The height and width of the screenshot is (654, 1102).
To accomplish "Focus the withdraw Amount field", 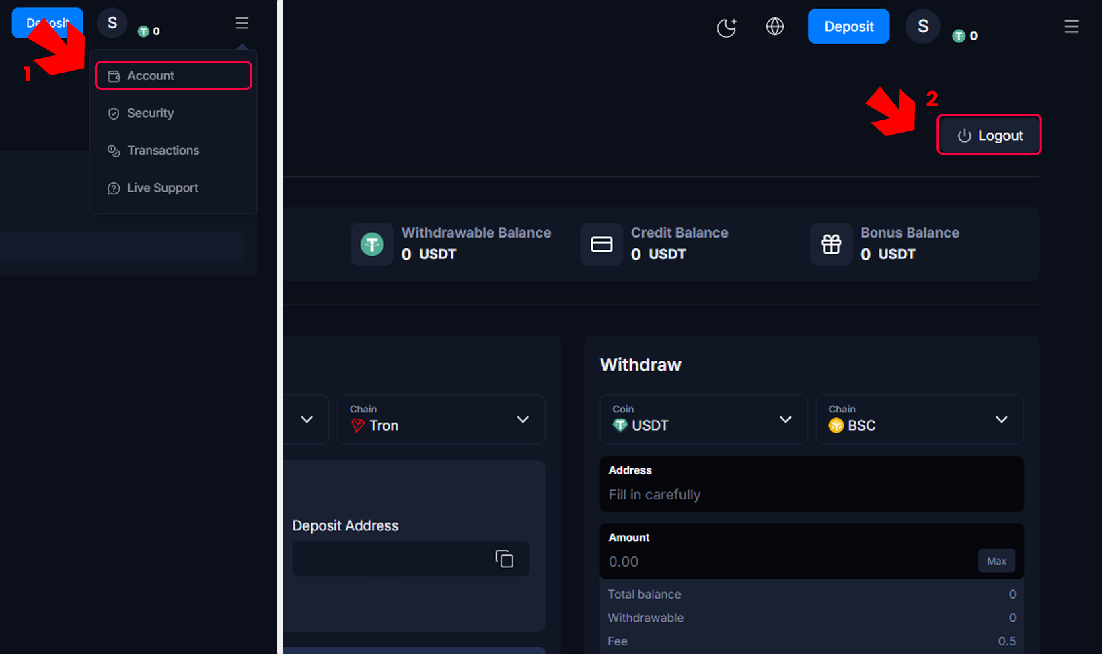I will 812,552.
